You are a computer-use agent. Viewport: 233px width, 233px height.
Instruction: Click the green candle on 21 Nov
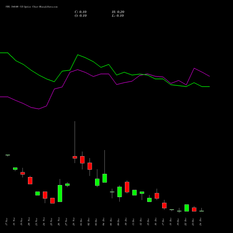coord(38,193)
